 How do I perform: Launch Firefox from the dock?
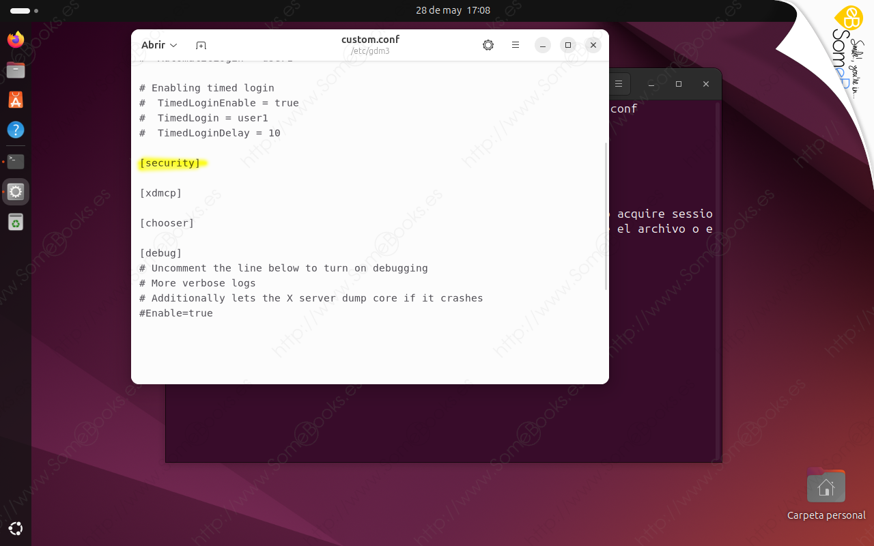point(15,40)
